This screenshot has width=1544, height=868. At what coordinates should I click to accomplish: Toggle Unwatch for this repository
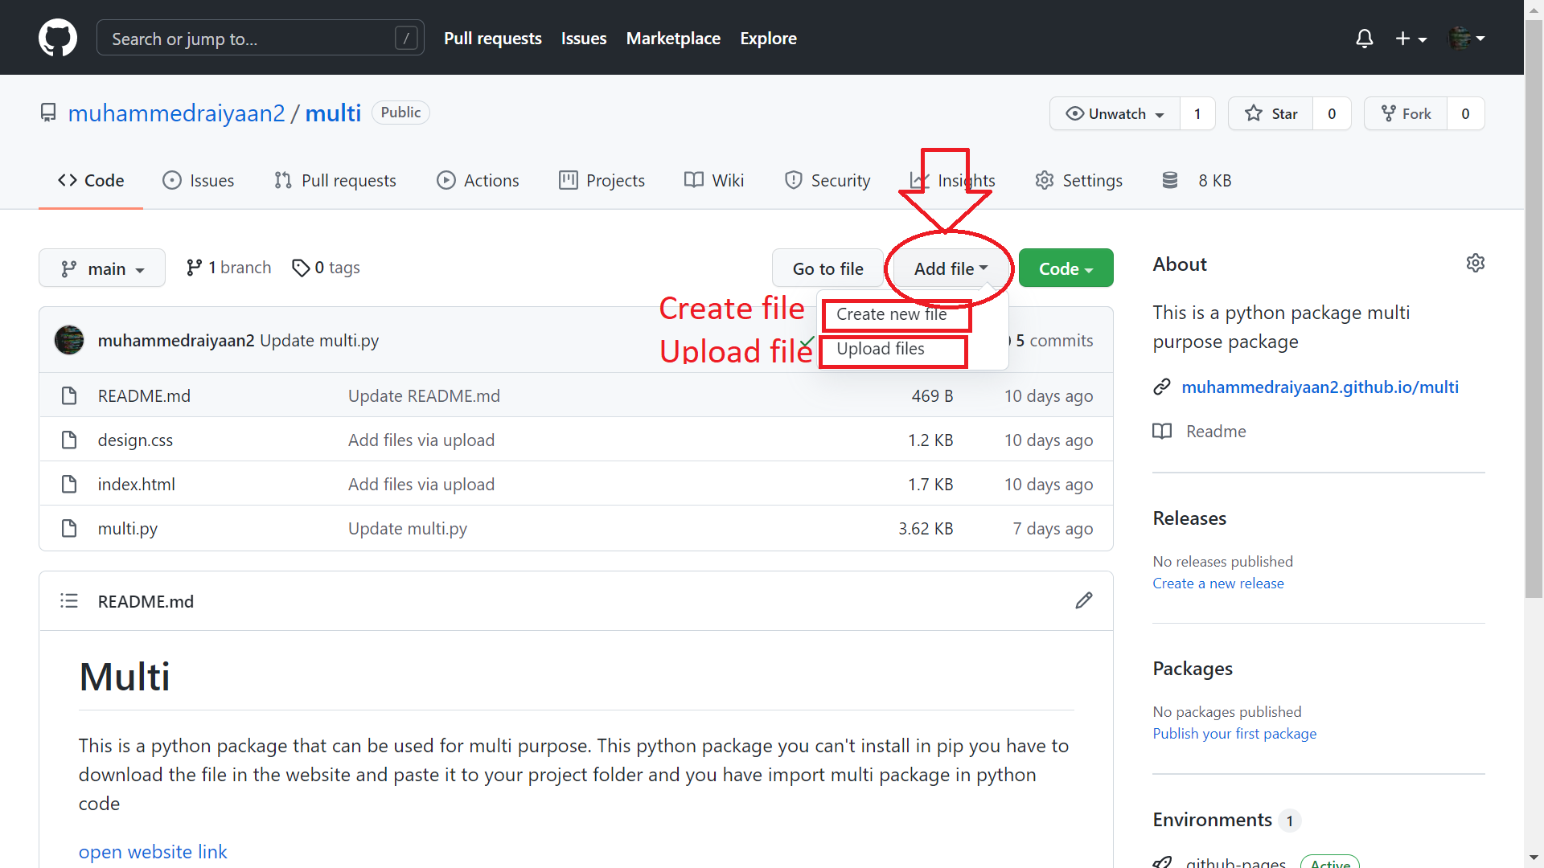[1115, 113]
